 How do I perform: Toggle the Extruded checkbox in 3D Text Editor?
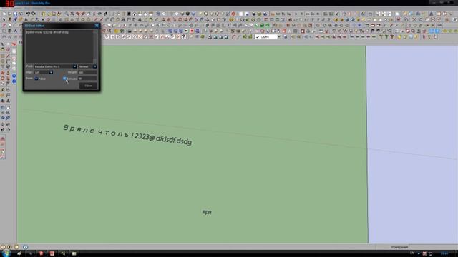click(x=64, y=78)
